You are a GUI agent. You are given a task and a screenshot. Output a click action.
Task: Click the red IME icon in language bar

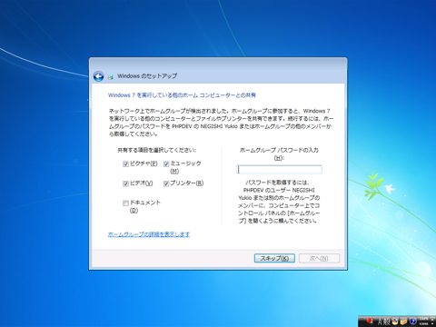(370, 321)
